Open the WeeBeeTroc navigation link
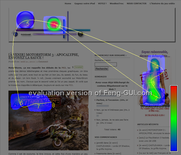Viewport: 181px width, 155px height. coord(116,4)
